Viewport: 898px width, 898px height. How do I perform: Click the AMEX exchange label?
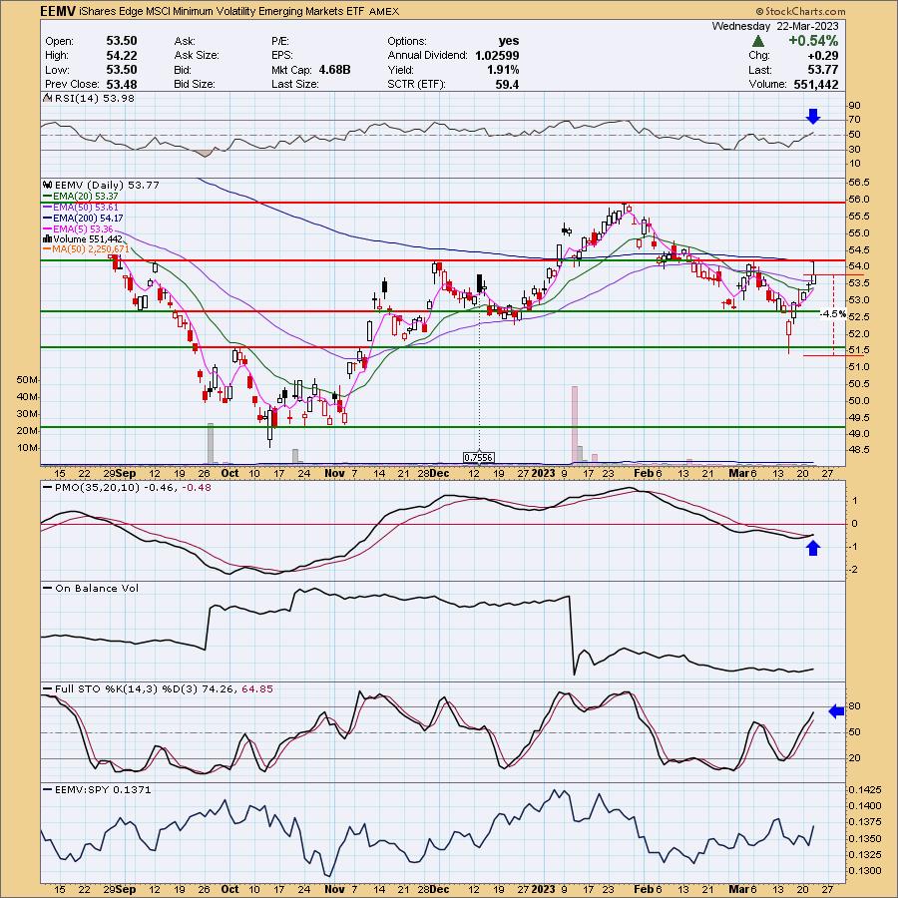(x=384, y=11)
